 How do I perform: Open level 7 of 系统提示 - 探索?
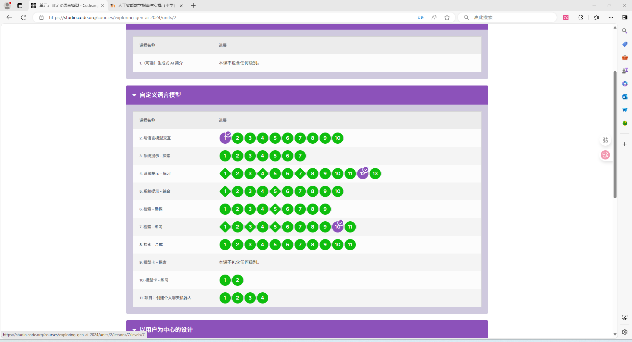[300, 156]
